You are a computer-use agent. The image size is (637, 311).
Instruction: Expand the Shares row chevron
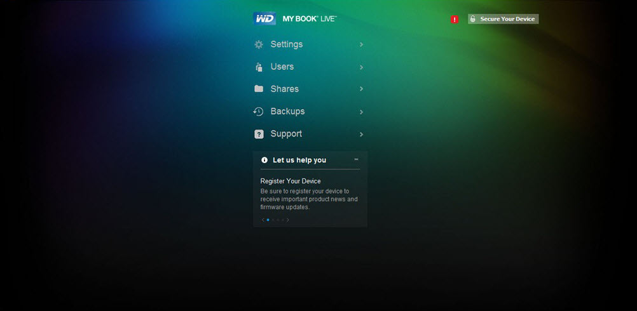tap(361, 89)
